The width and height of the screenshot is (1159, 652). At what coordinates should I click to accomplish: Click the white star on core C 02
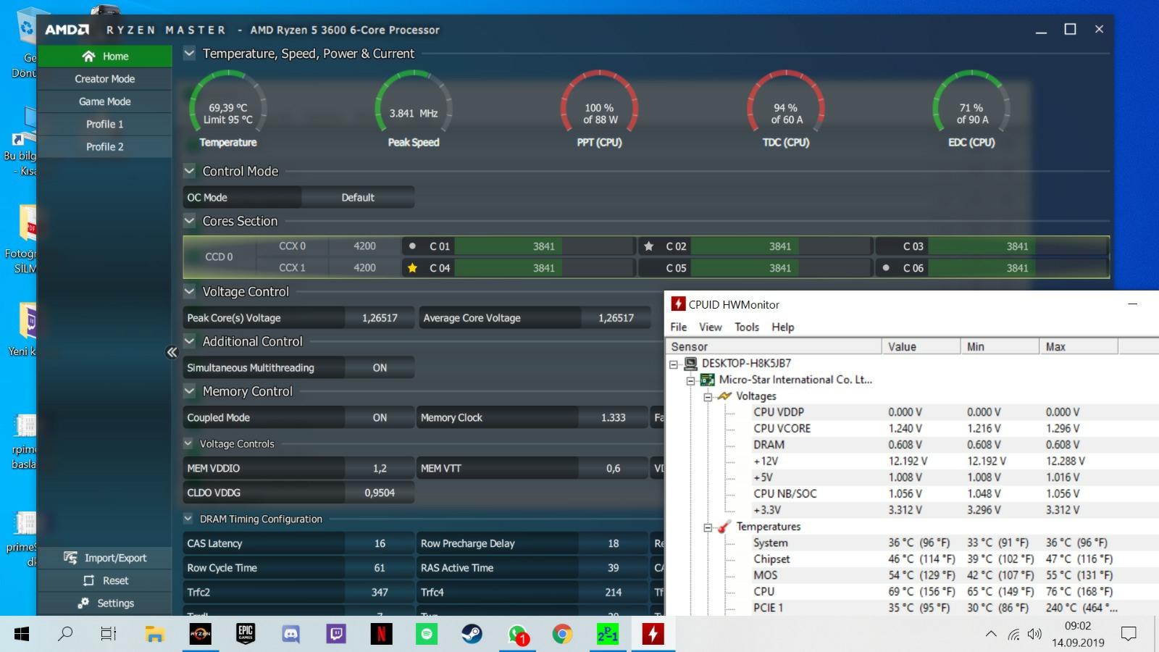(648, 246)
